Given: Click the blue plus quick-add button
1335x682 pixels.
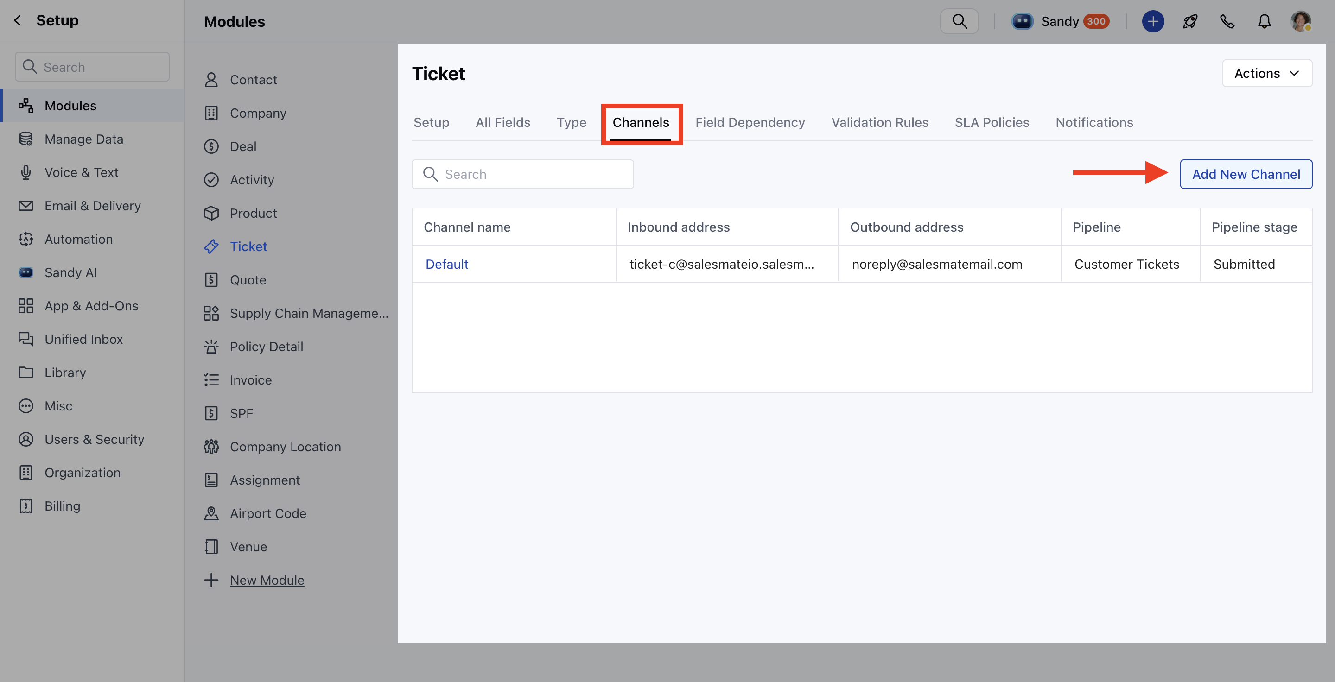Looking at the screenshot, I should (x=1153, y=21).
